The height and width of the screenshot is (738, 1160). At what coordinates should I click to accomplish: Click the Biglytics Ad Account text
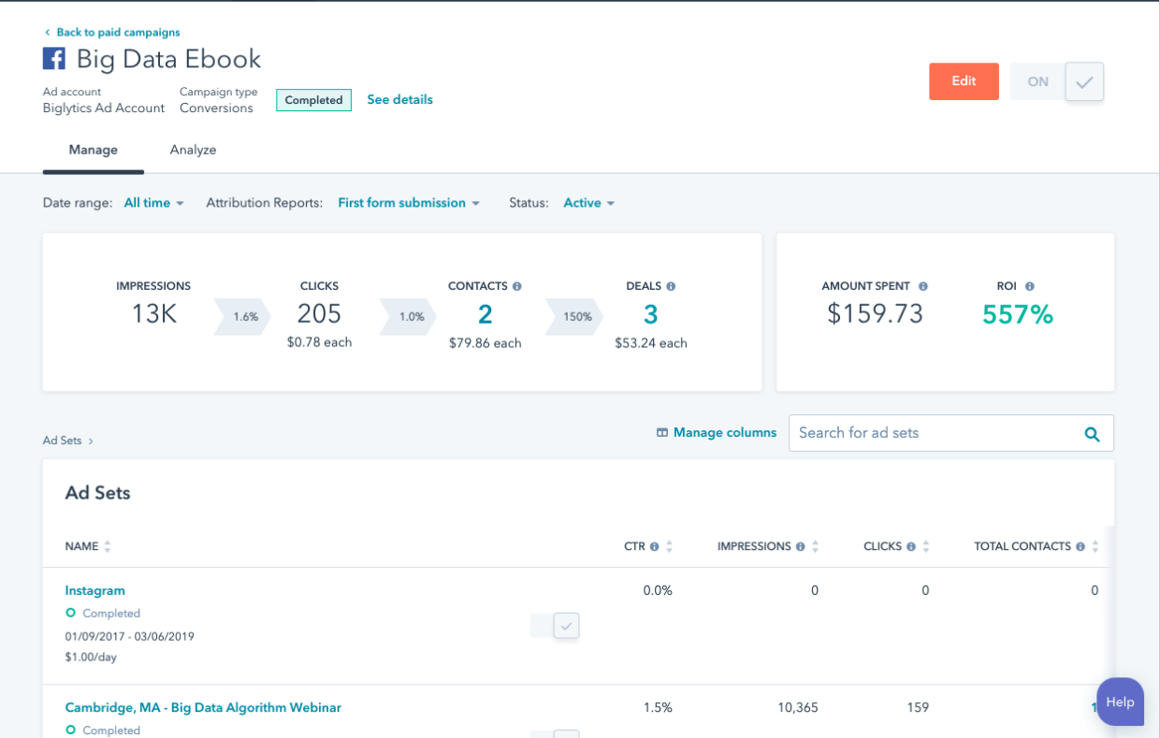tap(104, 109)
